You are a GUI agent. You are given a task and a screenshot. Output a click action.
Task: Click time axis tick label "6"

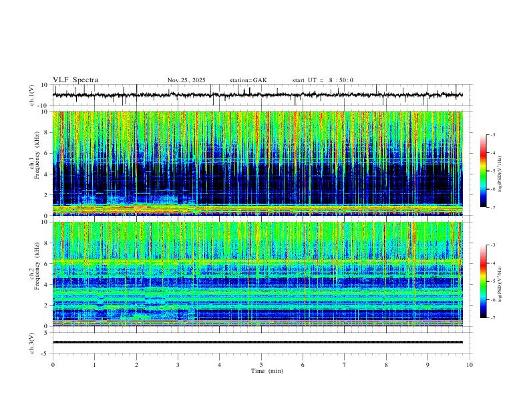point(303,365)
